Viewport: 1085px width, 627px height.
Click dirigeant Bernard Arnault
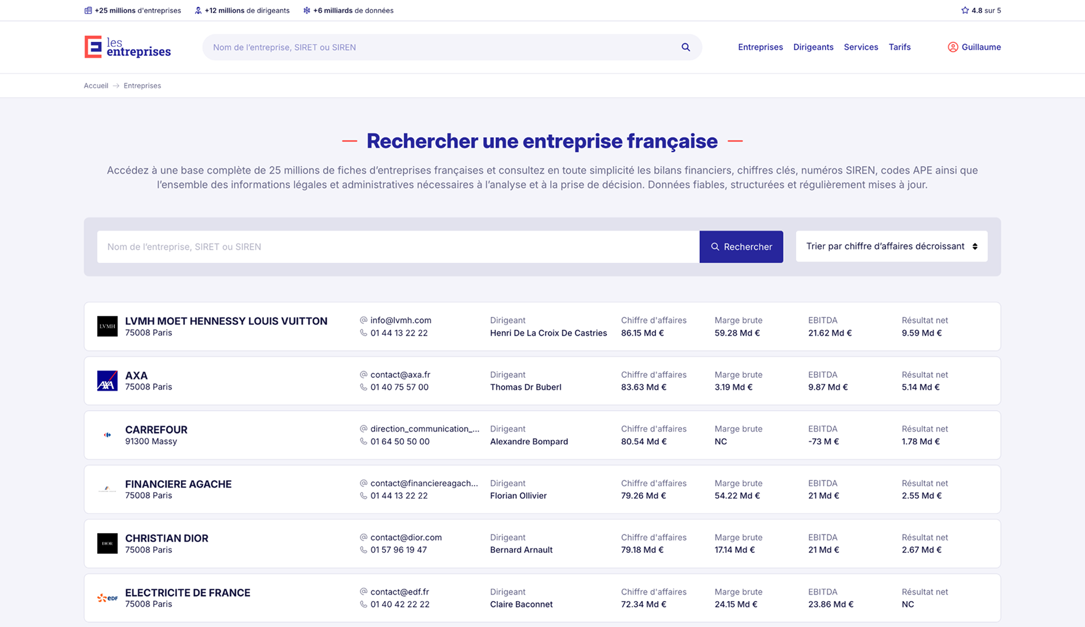click(521, 550)
